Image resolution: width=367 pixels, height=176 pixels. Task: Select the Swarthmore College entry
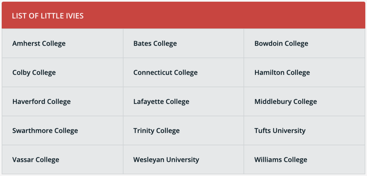45,131
